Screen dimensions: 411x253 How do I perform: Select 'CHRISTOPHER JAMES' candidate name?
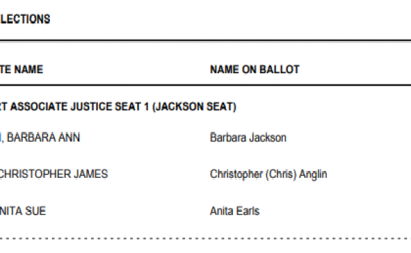coord(53,174)
